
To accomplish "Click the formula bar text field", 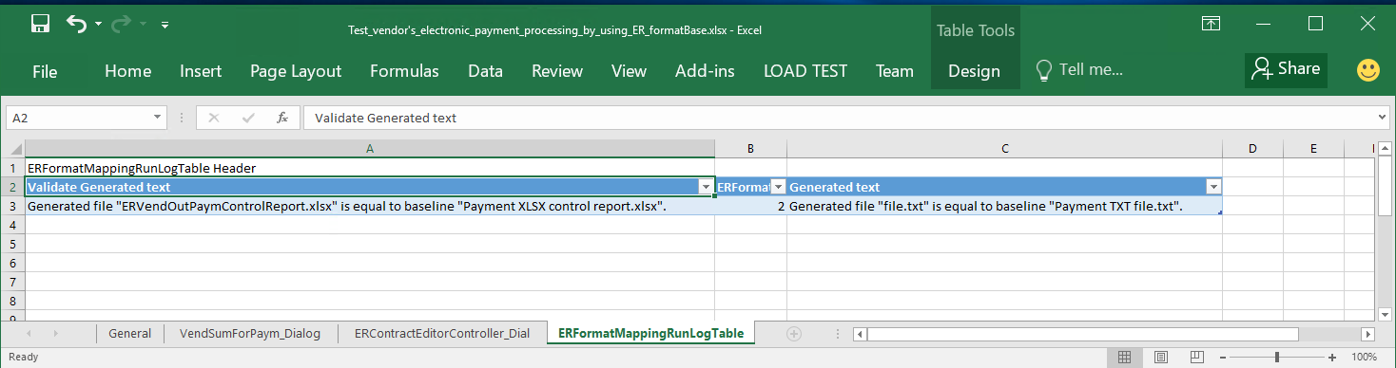I will point(839,118).
